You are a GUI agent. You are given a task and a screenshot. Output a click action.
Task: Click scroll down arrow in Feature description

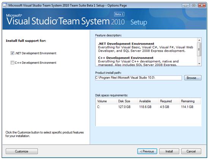pyautogui.click(x=199, y=63)
